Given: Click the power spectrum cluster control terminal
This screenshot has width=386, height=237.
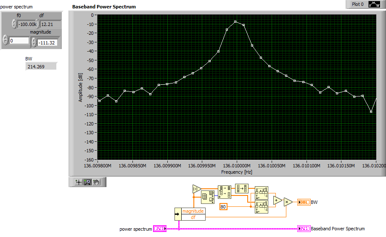Looking at the screenshot, I should coord(160,229).
